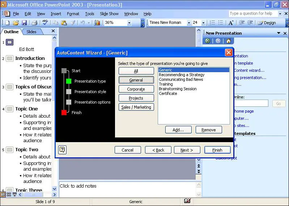
Task: Switch to Normal view icon at bottom-left
Action: tap(3, 194)
